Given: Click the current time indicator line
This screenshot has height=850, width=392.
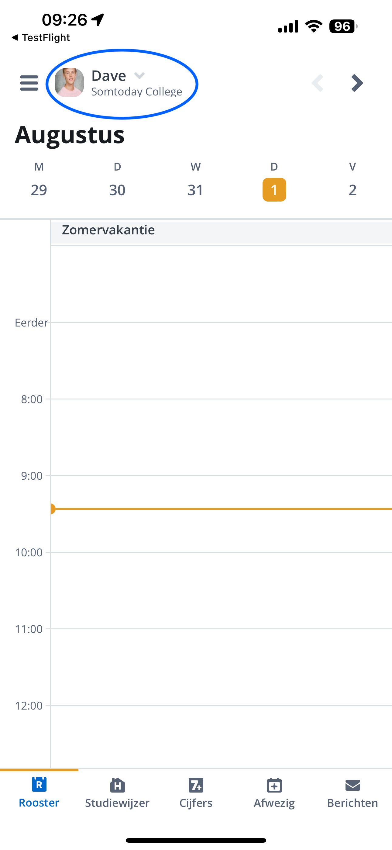Looking at the screenshot, I should click(x=222, y=509).
